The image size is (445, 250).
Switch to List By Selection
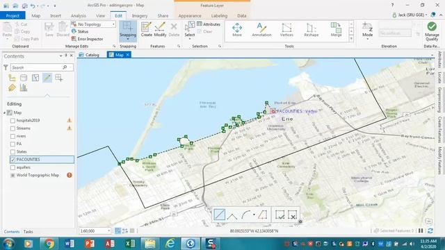point(35,78)
